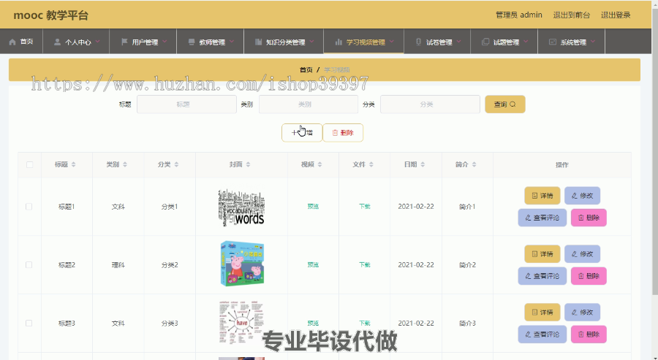Click the home icon beside 首页
The height and width of the screenshot is (360, 658).
tap(12, 42)
